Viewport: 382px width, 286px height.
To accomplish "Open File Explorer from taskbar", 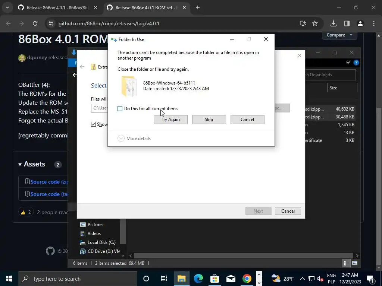I will pyautogui.click(x=182, y=279).
